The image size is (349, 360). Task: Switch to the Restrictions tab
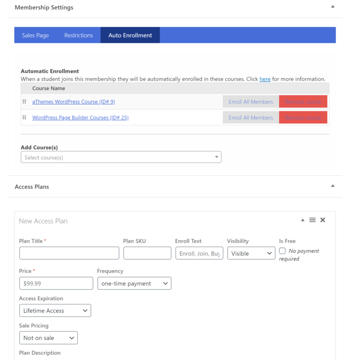pos(79,35)
